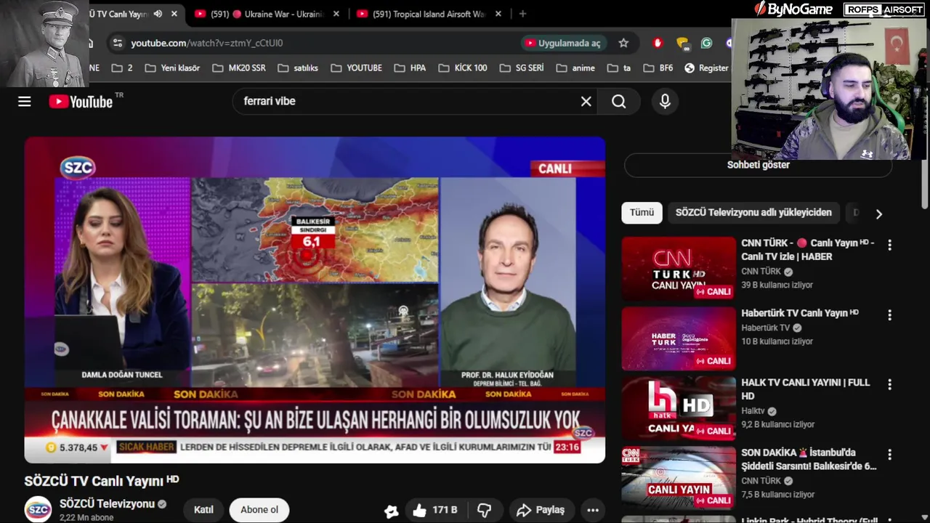Open HALK TV CANLI YAYINI thumbnail

tap(679, 408)
